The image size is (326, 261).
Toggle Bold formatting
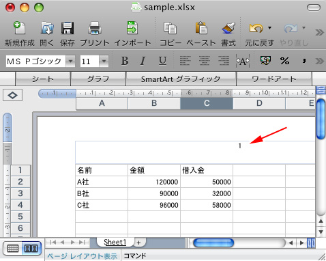[x=125, y=61]
